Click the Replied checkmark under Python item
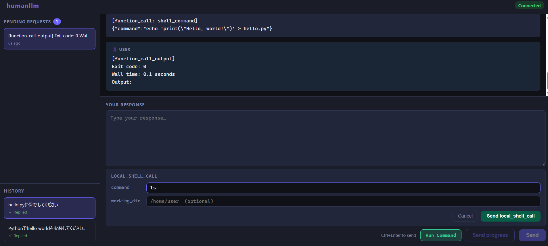Screen dimensions: 548x246 (10, 236)
